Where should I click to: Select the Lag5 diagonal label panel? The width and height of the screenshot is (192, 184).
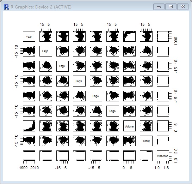[113, 111]
